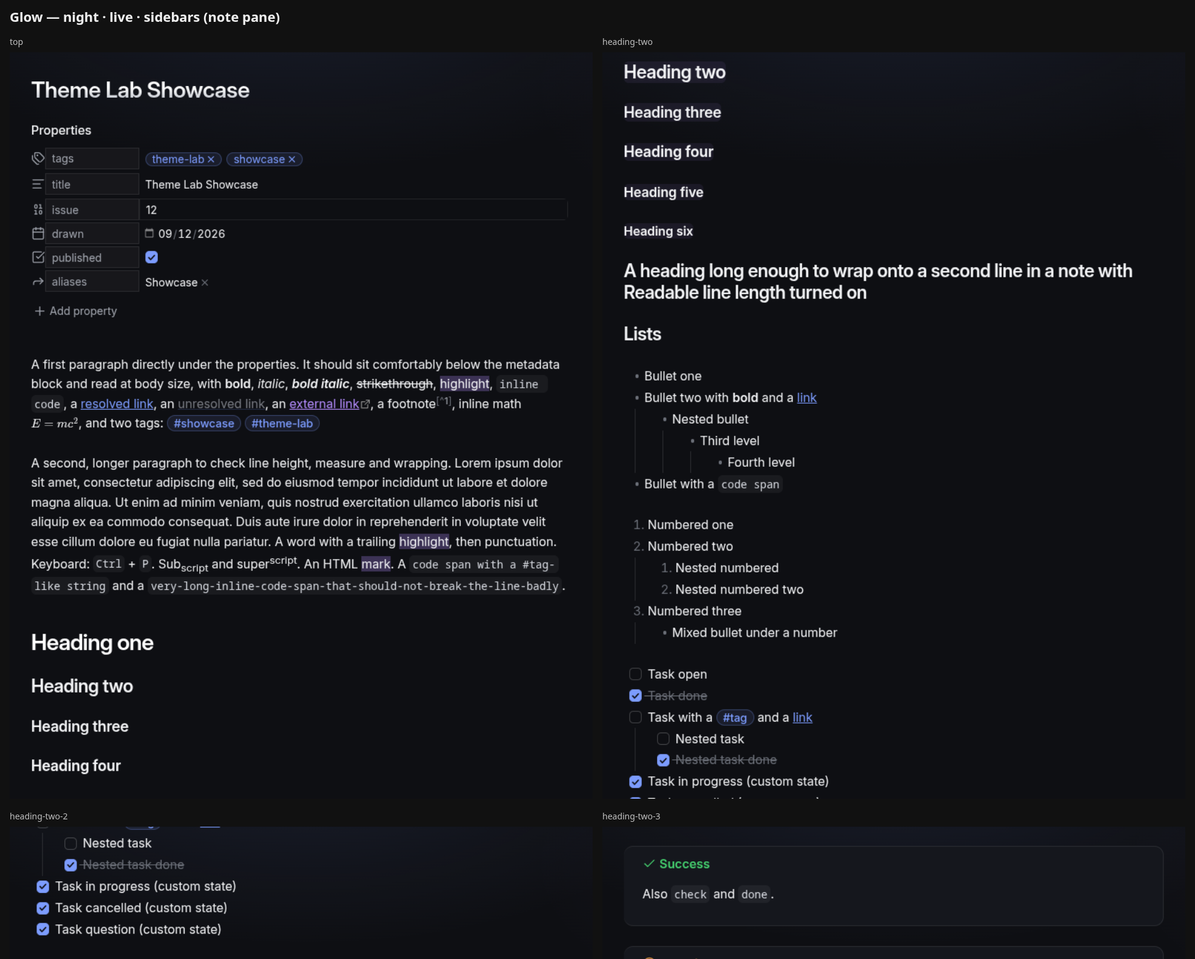The width and height of the screenshot is (1195, 959).
Task: Click the issue value field showing 12
Action: tap(354, 209)
